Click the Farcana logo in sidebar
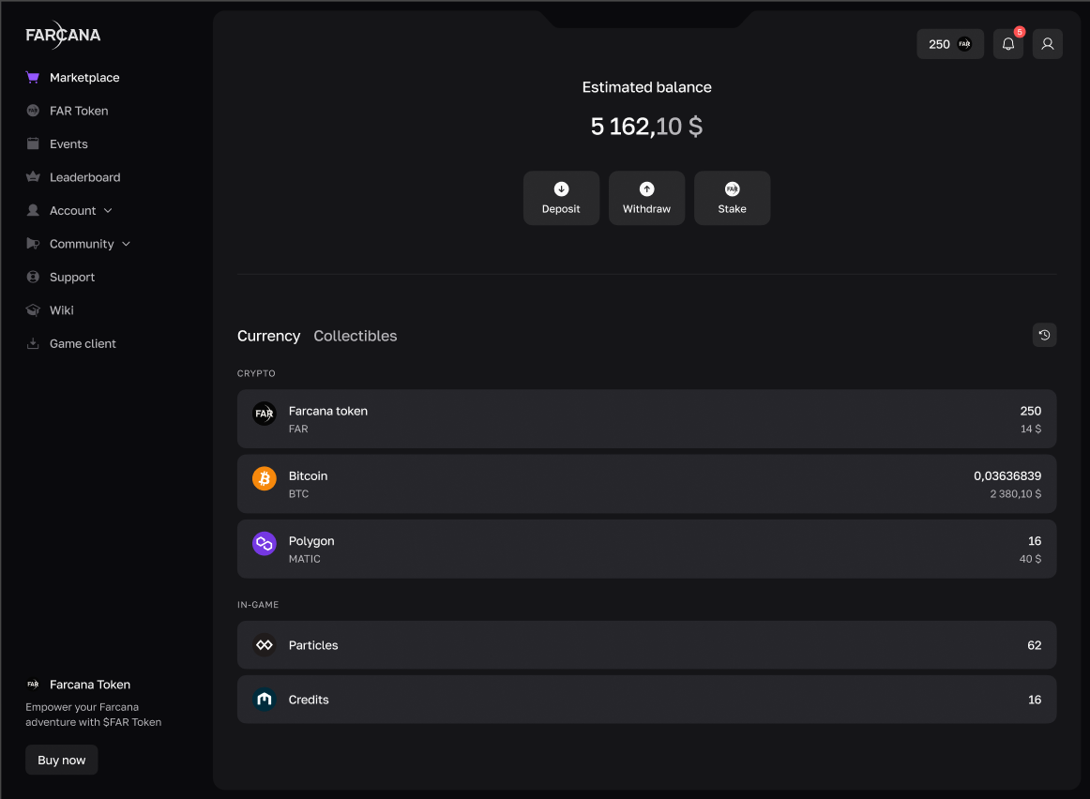Screen dimensions: 1090x799 point(63,36)
